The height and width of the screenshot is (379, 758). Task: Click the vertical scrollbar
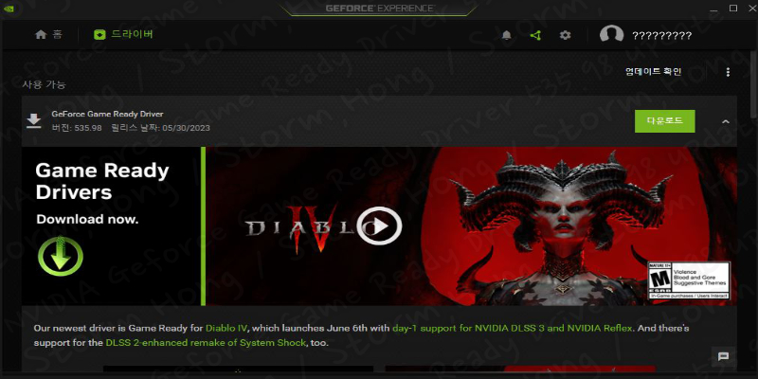click(754, 84)
